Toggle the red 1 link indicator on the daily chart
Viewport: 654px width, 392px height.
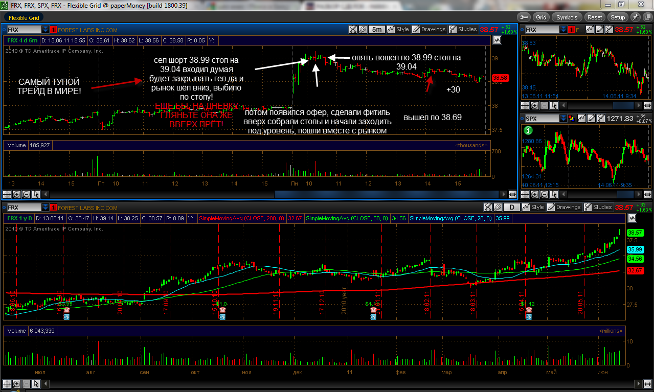click(x=53, y=207)
